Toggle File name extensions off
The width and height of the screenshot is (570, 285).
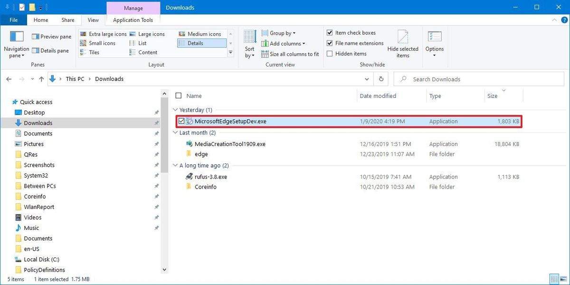click(330, 43)
